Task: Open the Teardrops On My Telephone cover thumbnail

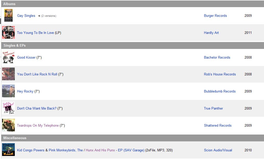Action: point(8,125)
